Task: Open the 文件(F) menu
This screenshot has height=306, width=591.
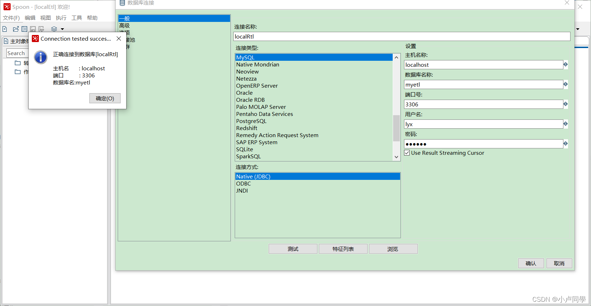Action: 11,18
